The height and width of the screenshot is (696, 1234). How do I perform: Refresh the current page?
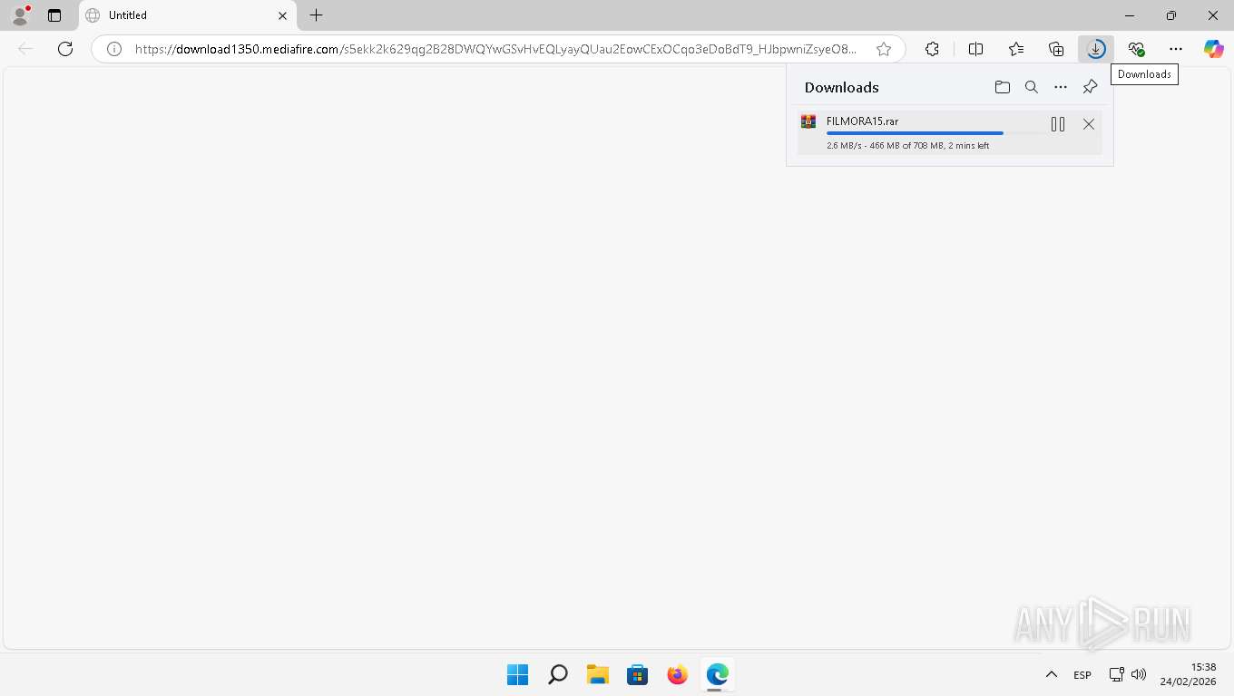pyautogui.click(x=65, y=49)
